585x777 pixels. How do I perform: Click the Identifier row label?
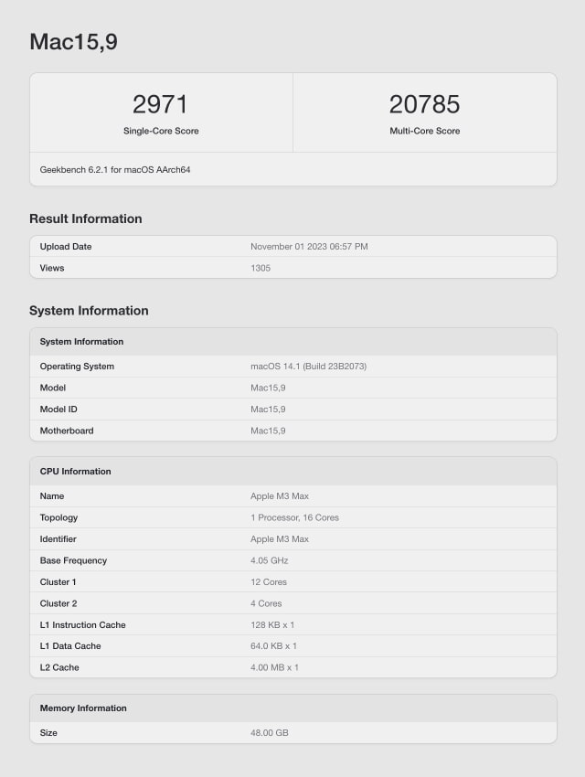pos(58,538)
